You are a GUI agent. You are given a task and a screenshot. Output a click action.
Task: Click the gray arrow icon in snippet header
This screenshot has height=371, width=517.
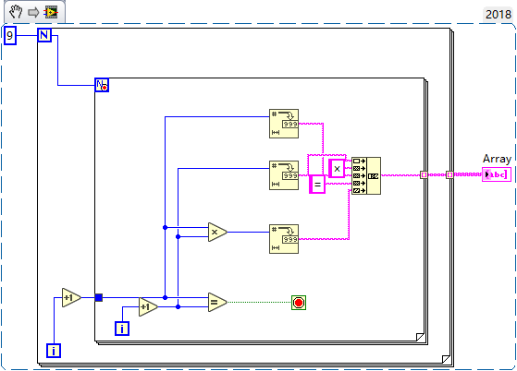[33, 13]
